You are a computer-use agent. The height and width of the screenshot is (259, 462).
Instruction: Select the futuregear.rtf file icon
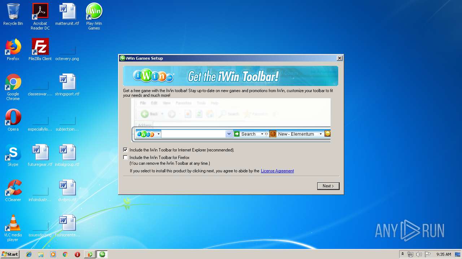40,155
